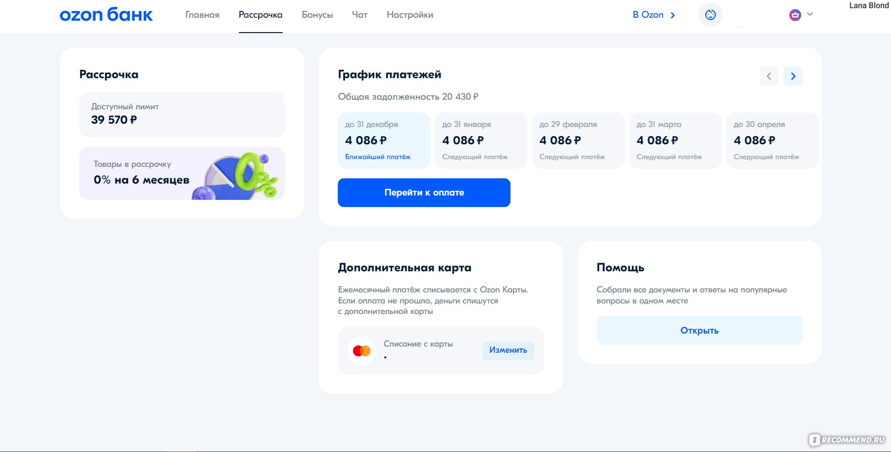
Task: Click Открыть in the Помощь section
Action: [700, 330]
